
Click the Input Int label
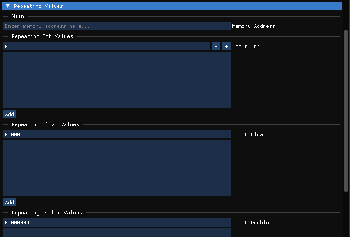(246, 46)
